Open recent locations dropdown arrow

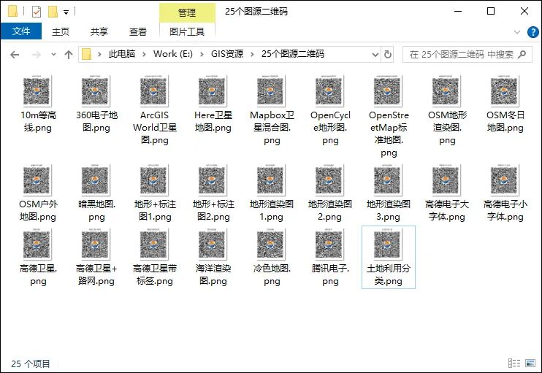pyautogui.click(x=53, y=55)
